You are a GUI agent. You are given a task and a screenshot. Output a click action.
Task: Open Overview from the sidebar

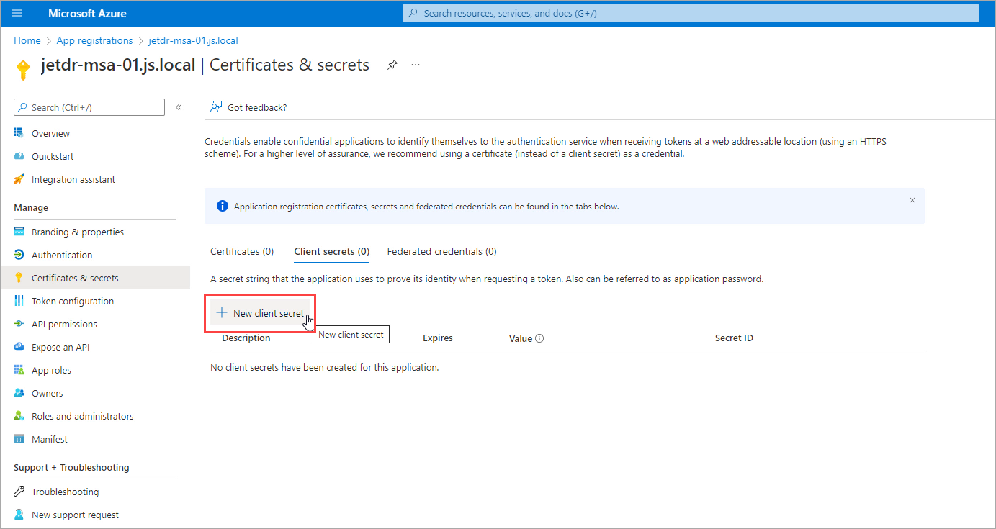point(50,133)
